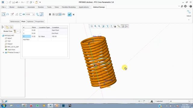Expand the Datum dropdown arrow

tap(189, 20)
